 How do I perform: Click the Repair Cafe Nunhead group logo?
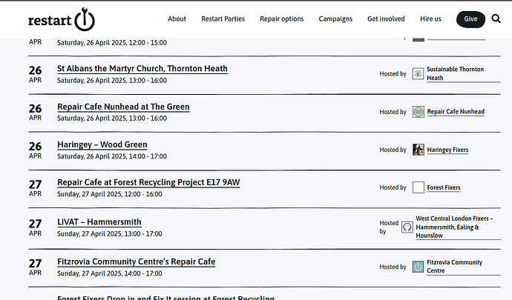coord(418,112)
